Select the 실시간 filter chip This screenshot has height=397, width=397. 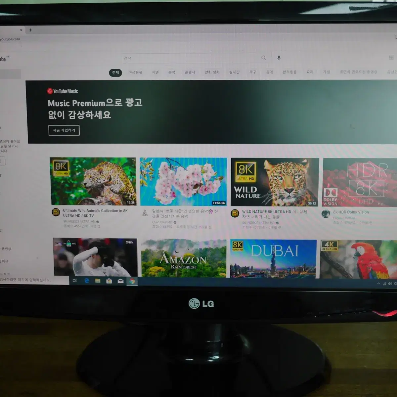click(x=234, y=72)
